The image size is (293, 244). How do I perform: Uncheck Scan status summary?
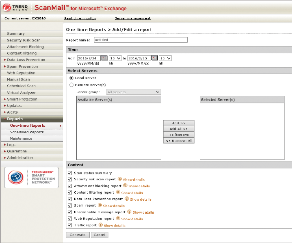70,173
